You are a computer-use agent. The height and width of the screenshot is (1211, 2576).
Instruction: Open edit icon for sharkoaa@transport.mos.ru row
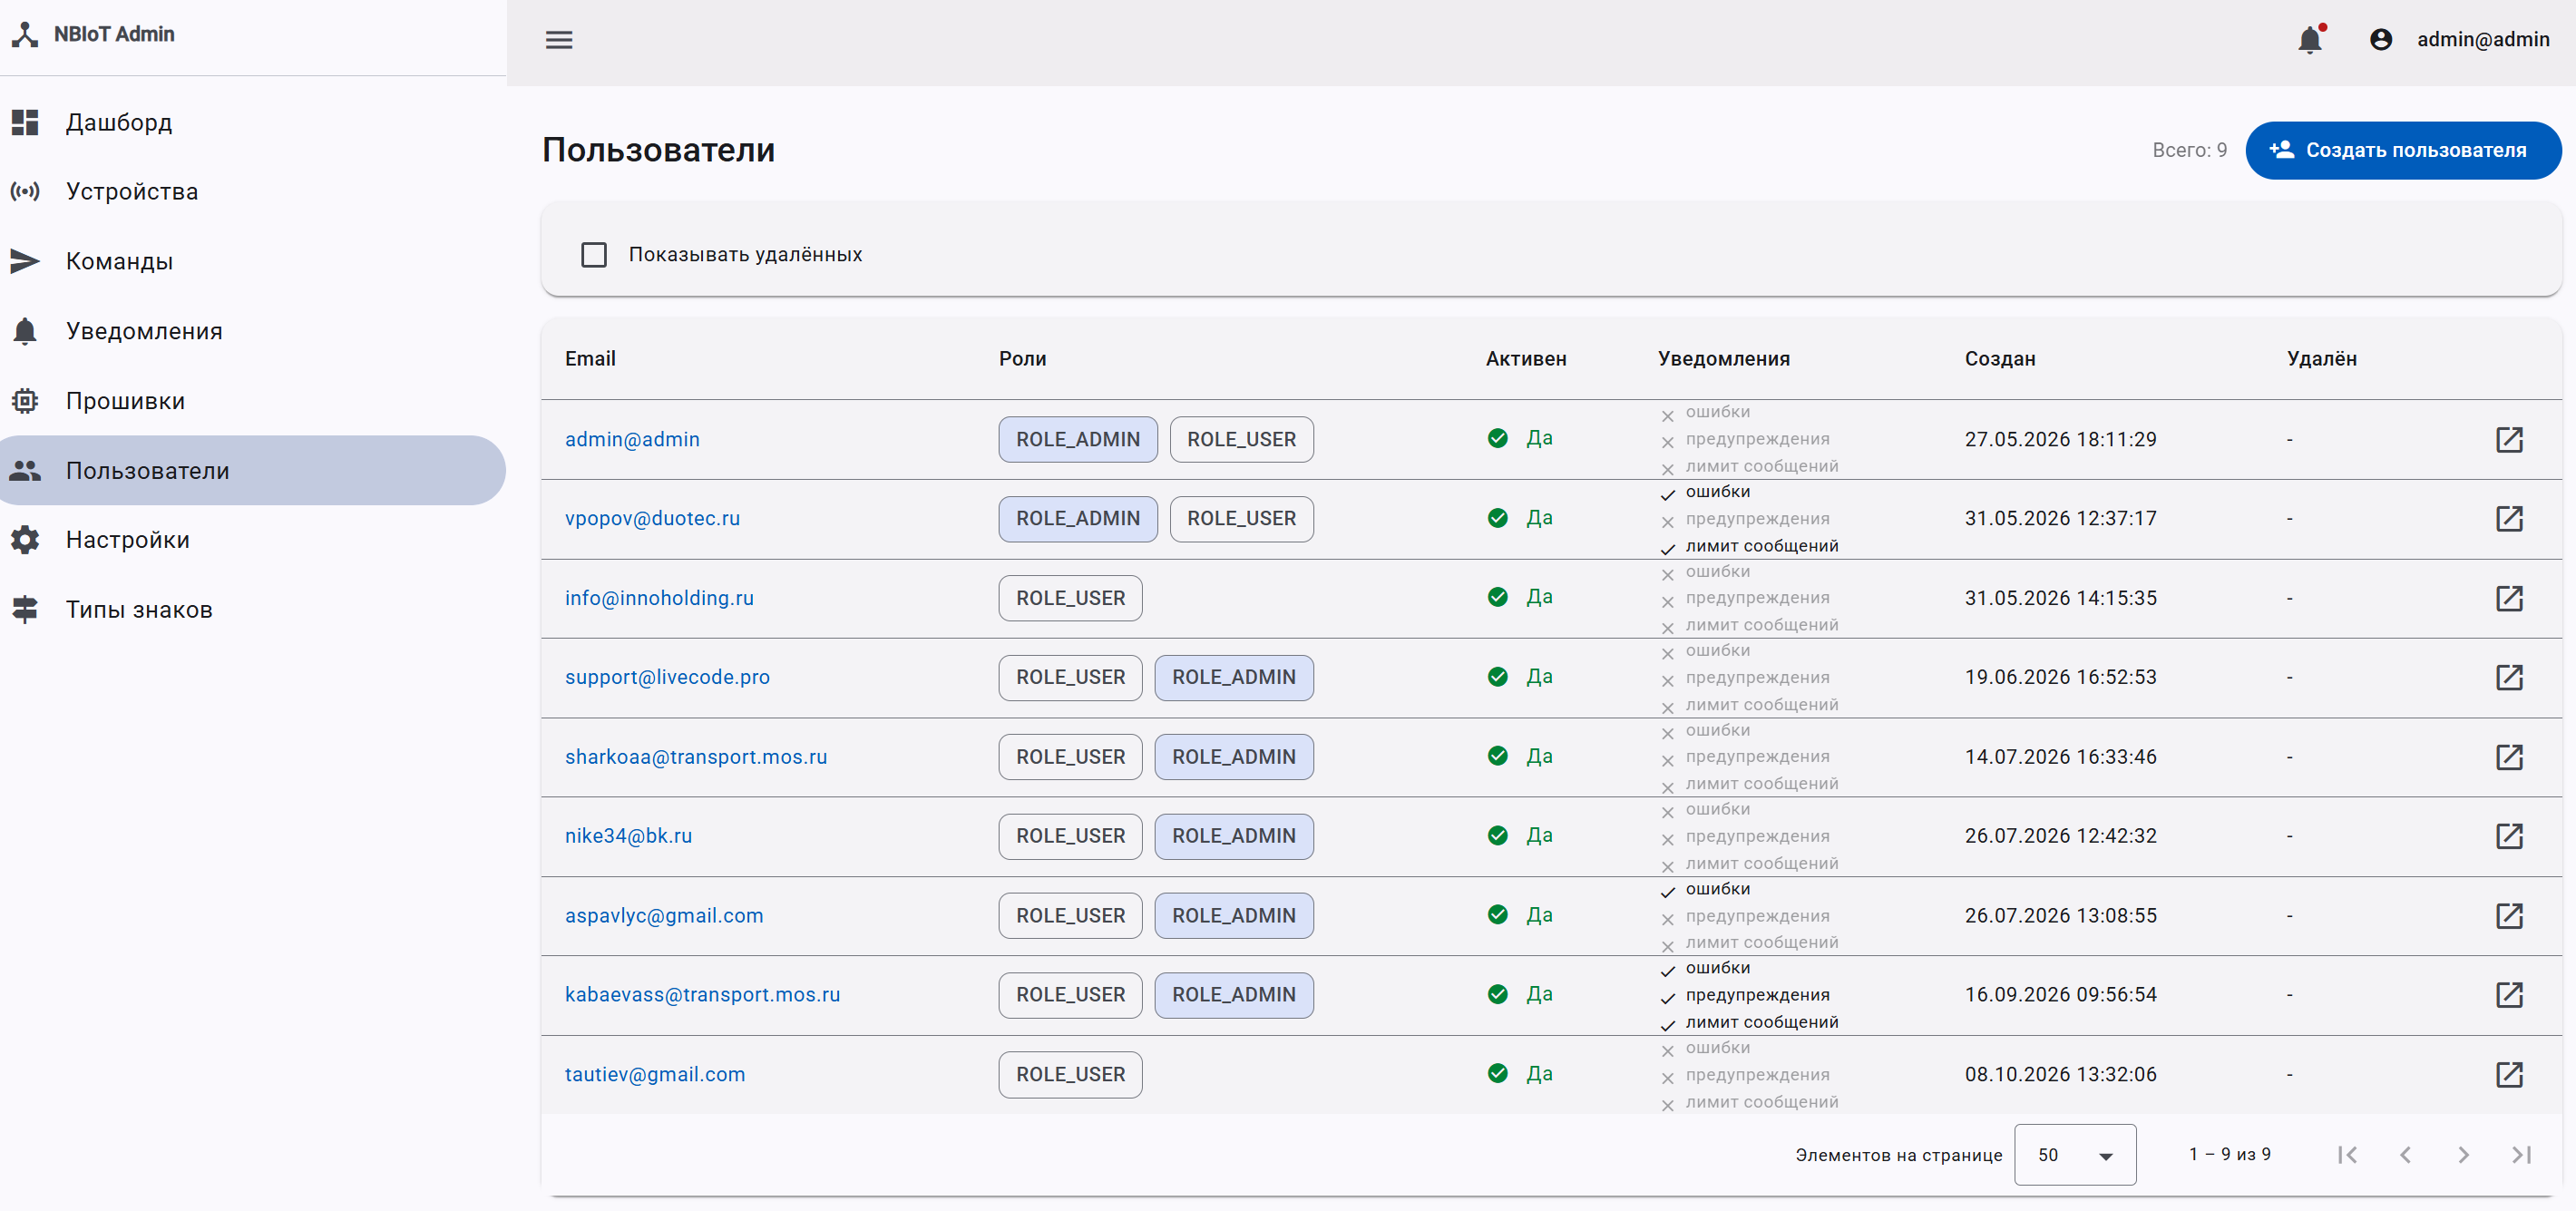(2509, 757)
